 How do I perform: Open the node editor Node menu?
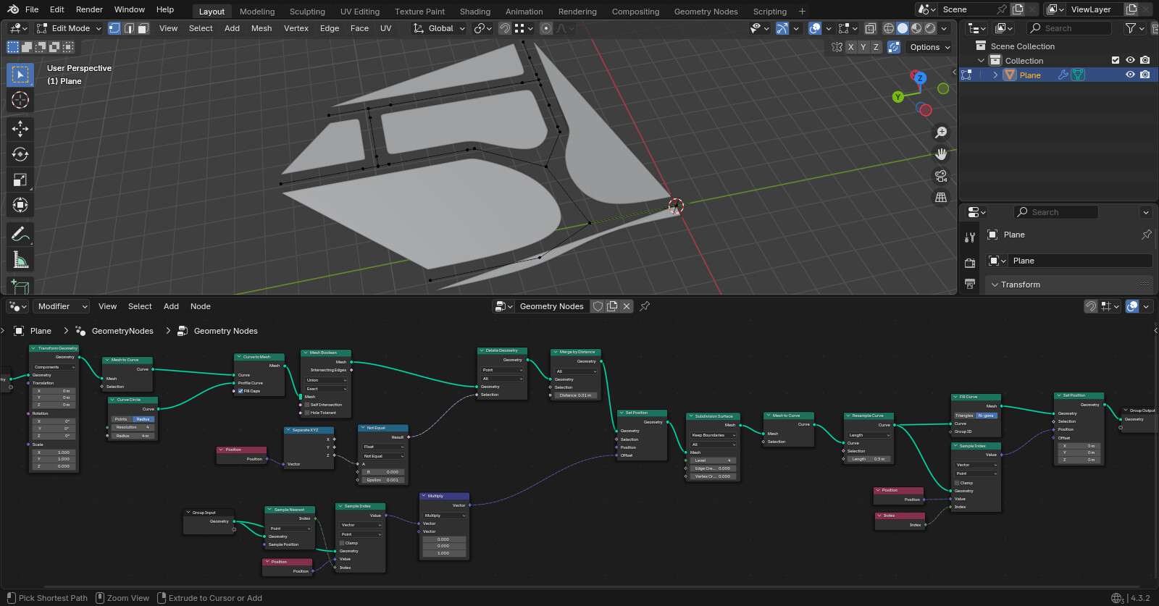[x=201, y=306]
